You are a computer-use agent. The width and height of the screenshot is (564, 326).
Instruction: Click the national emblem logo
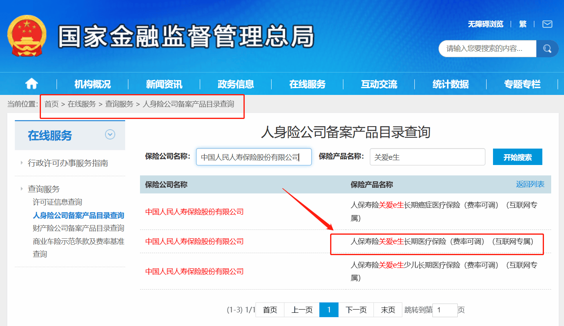[x=27, y=36]
